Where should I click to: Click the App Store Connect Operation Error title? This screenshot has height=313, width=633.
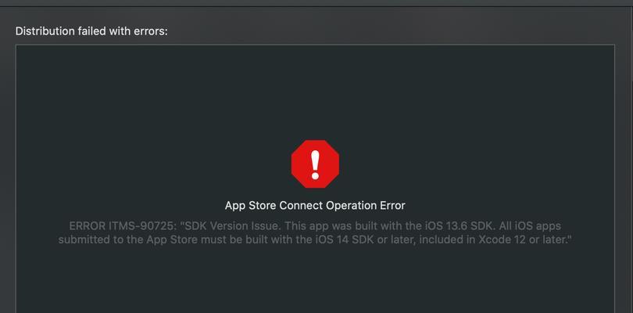315,206
